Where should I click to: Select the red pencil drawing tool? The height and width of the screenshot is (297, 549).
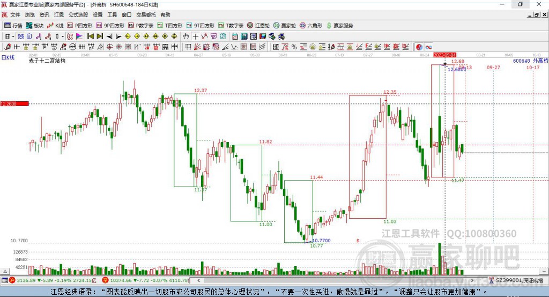[x=8, y=47]
